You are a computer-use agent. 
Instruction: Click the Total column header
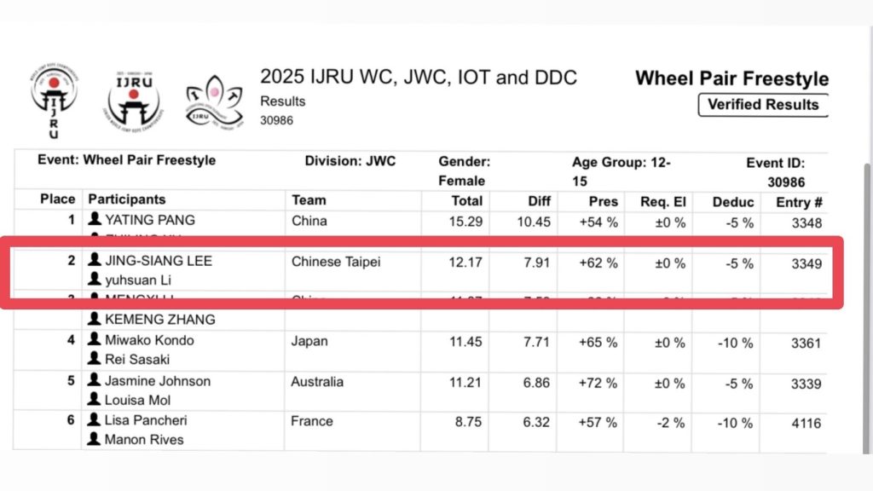point(467,201)
